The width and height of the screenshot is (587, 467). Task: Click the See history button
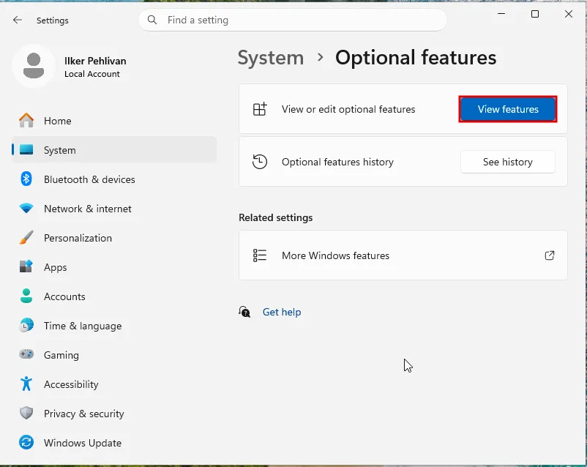[508, 162]
